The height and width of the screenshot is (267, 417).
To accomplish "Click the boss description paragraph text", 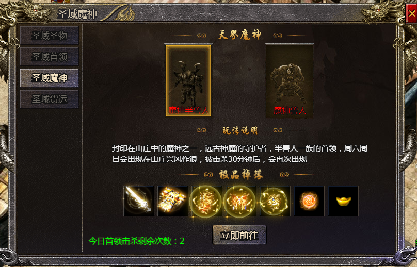I will pos(239,154).
